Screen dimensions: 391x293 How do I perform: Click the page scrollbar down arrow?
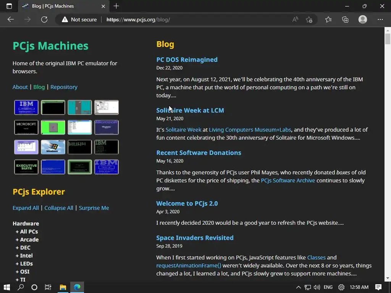[388, 278]
